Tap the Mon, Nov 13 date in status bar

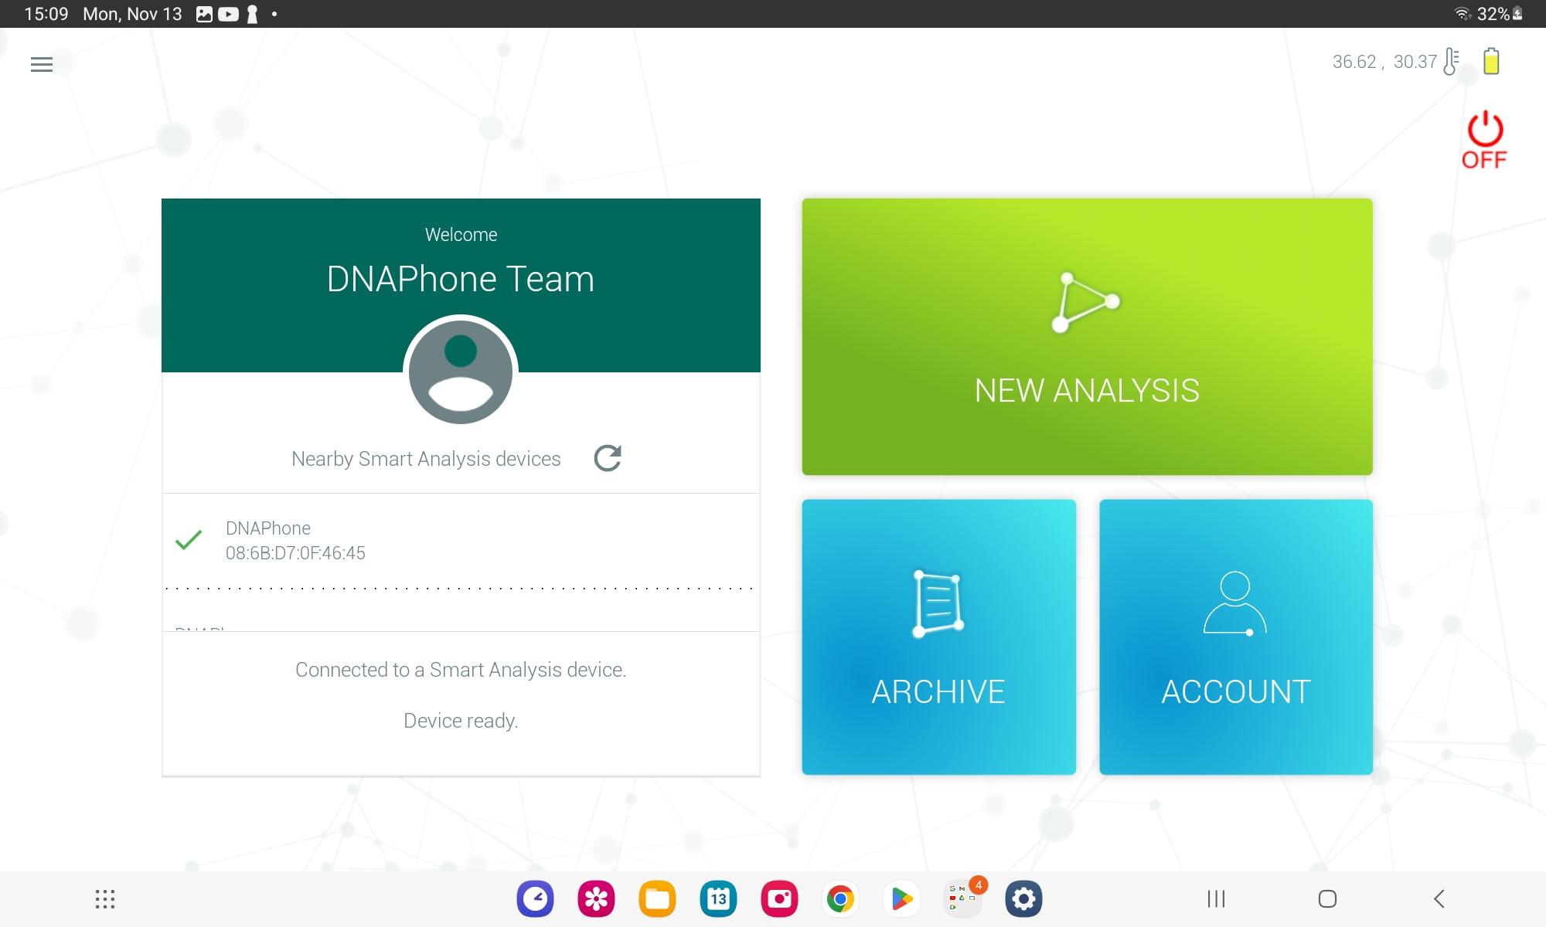132,14
